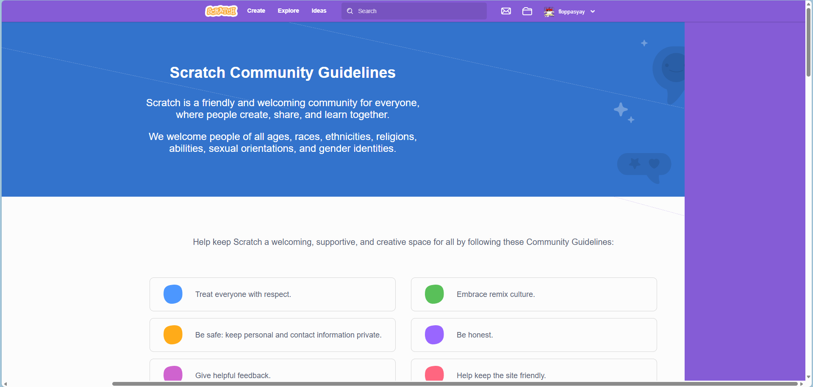Screen dimensions: 813x387
Task: Open the Explore menu item
Action: [x=289, y=11]
